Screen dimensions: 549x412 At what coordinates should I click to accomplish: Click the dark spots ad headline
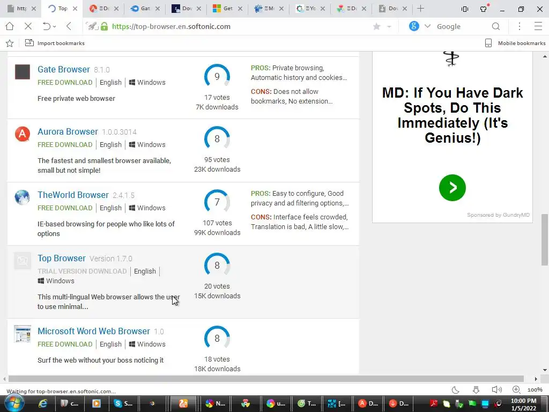[x=452, y=115]
